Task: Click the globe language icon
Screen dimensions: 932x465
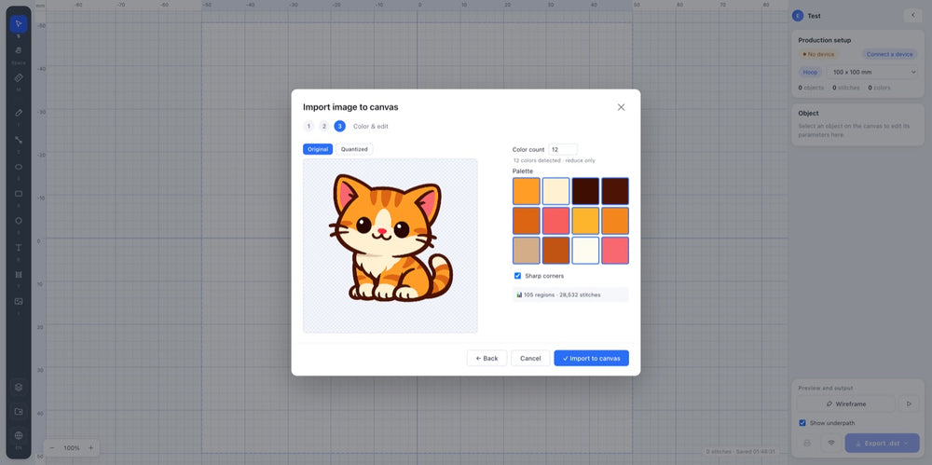Action: [x=19, y=436]
